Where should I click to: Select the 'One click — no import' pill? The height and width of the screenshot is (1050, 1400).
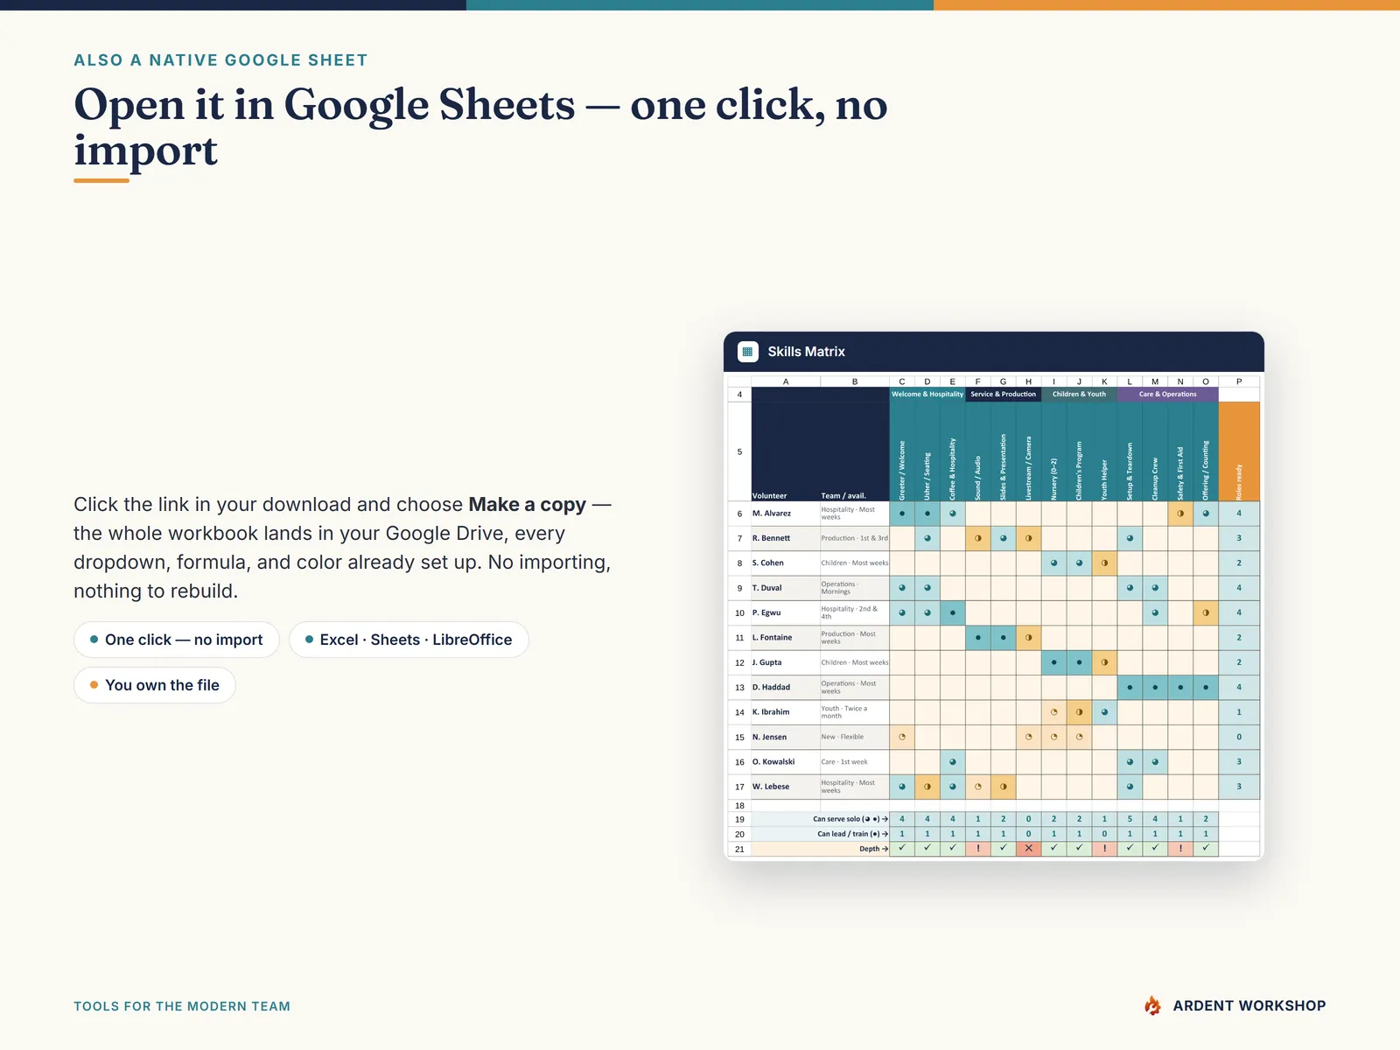click(x=177, y=640)
